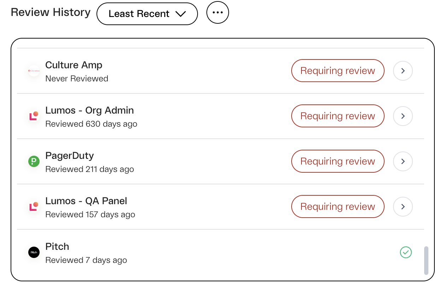Click the Lumos - QA Panel logo icon
439x293 pixels.
(34, 207)
